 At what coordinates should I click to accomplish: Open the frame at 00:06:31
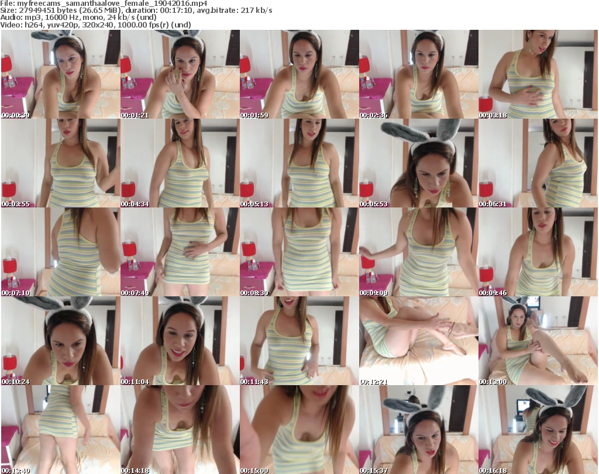click(x=538, y=163)
